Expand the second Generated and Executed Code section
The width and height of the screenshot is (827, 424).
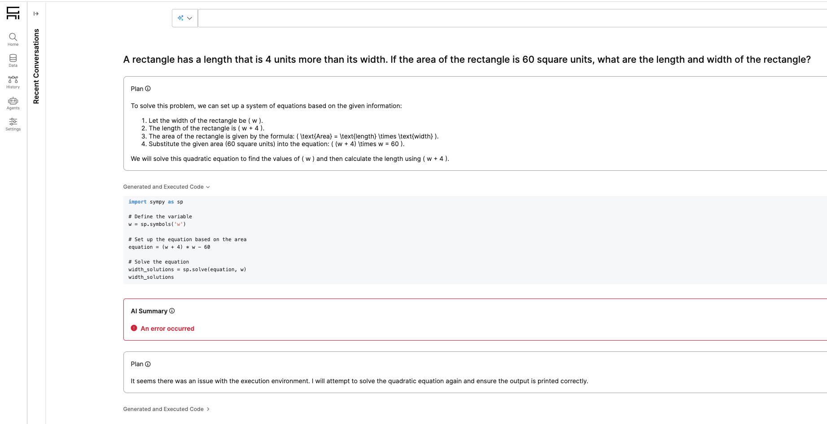point(208,409)
